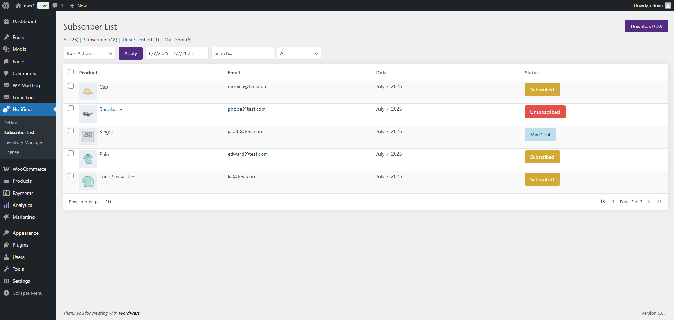Click Subscribed status for monica@test.com

[542, 90]
